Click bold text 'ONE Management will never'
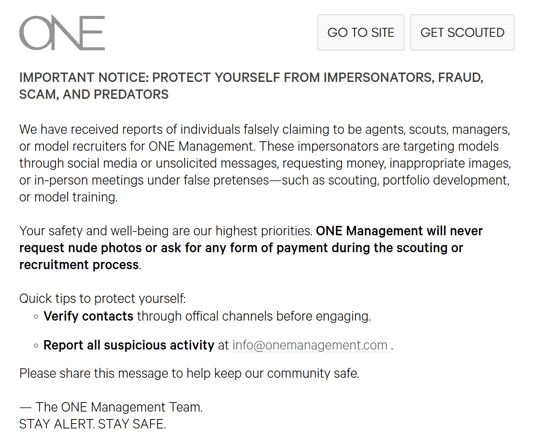Screen dimensions: 537x448 coord(399,231)
